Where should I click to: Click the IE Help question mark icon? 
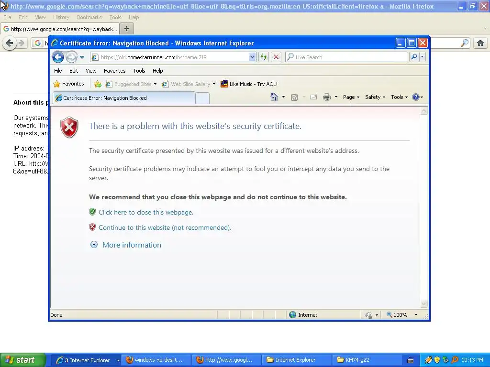(416, 97)
